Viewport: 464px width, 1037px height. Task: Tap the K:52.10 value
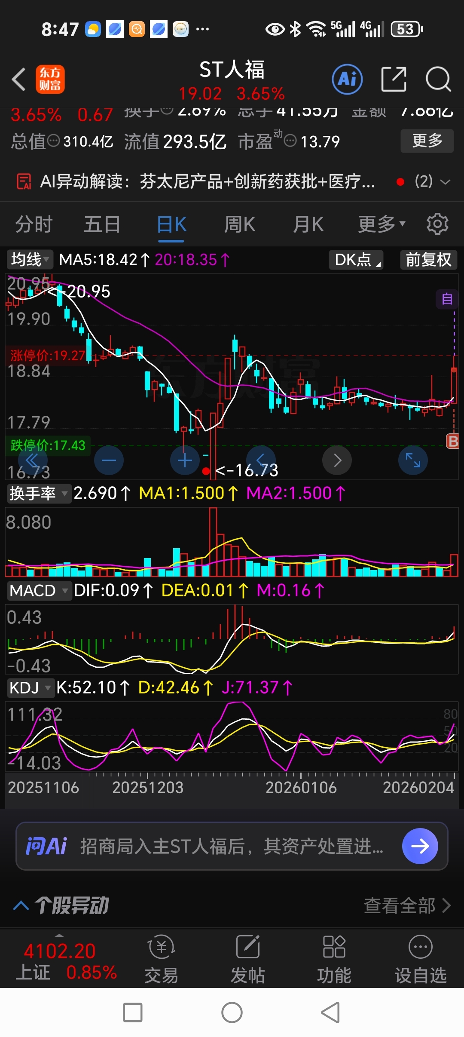(93, 687)
